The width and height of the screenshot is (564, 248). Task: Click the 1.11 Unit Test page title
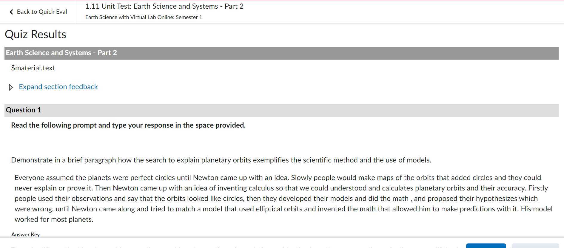[164, 6]
